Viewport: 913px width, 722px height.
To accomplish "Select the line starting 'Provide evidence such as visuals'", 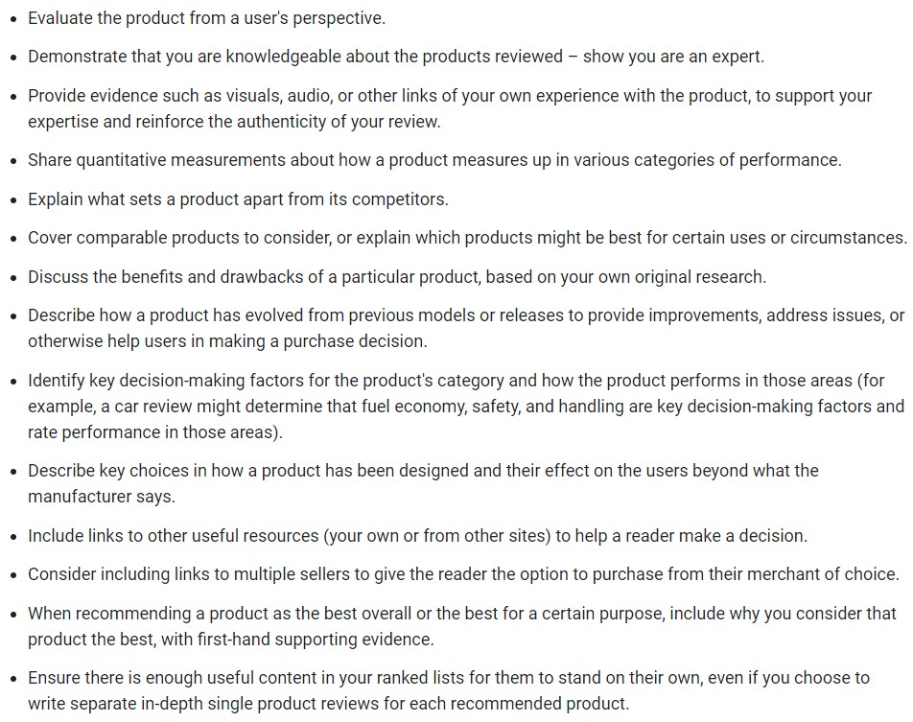I will (x=450, y=96).
